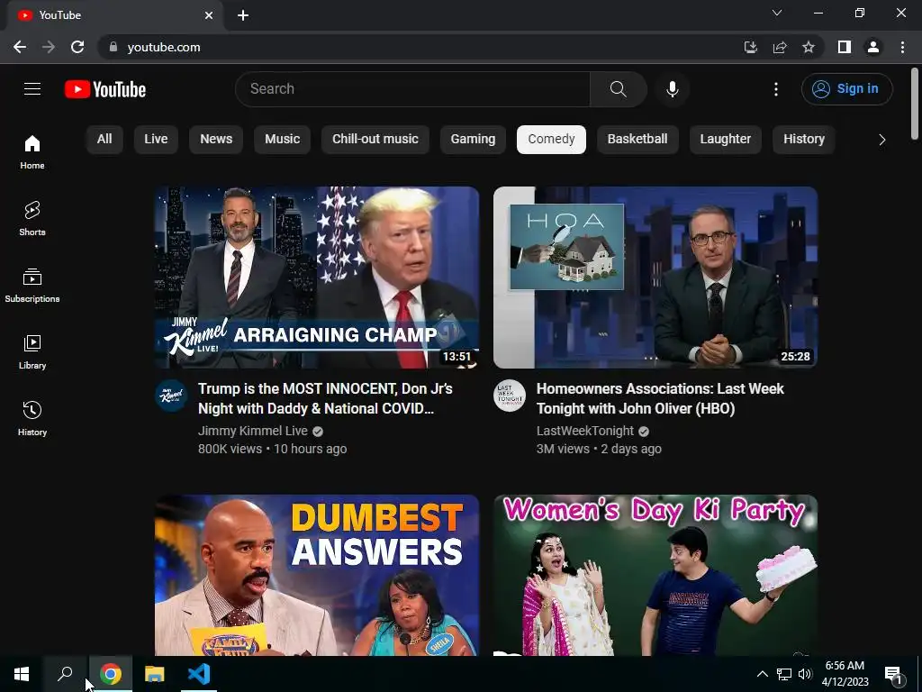This screenshot has height=692, width=922.
Task: Go back with the browser back arrow
Action: (20, 47)
